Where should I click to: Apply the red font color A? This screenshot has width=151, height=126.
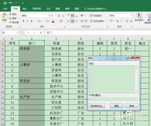click(53, 21)
